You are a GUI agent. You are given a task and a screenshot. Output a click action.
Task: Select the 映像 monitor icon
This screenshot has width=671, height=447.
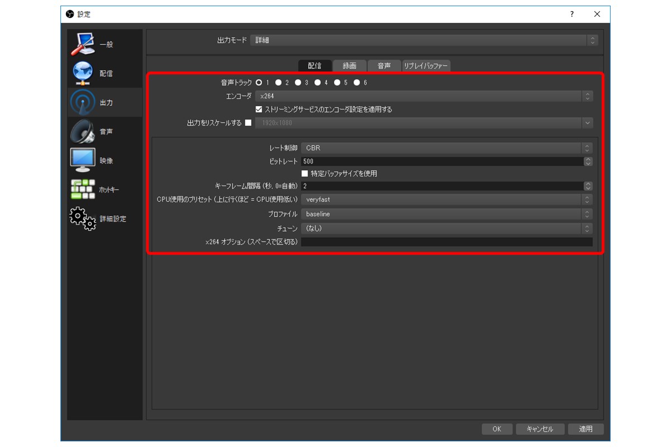click(83, 160)
